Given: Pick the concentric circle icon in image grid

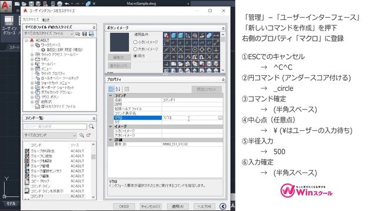Looking at the screenshot, I should (195, 50).
